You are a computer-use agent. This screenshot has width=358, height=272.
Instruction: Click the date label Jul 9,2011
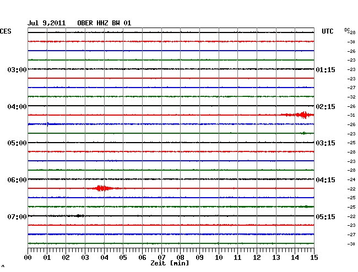46,23
